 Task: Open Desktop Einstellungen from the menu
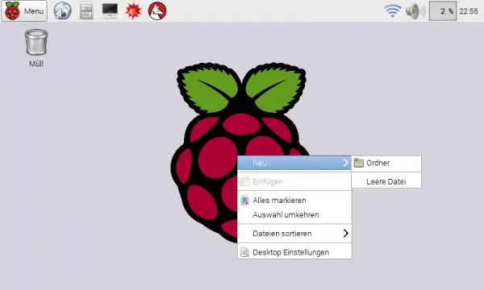pos(294,252)
